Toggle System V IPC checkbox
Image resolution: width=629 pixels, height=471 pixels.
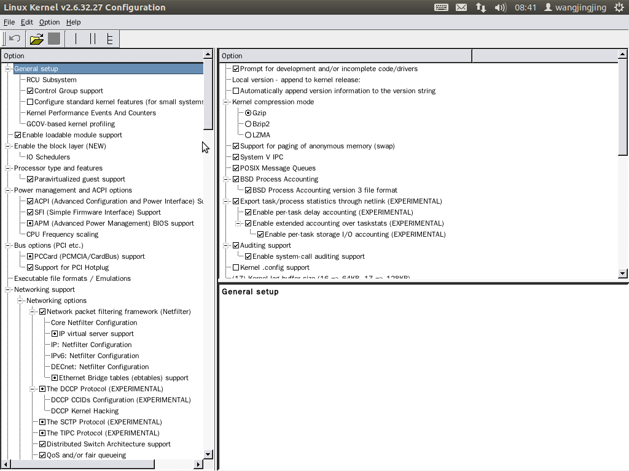pyautogui.click(x=236, y=157)
